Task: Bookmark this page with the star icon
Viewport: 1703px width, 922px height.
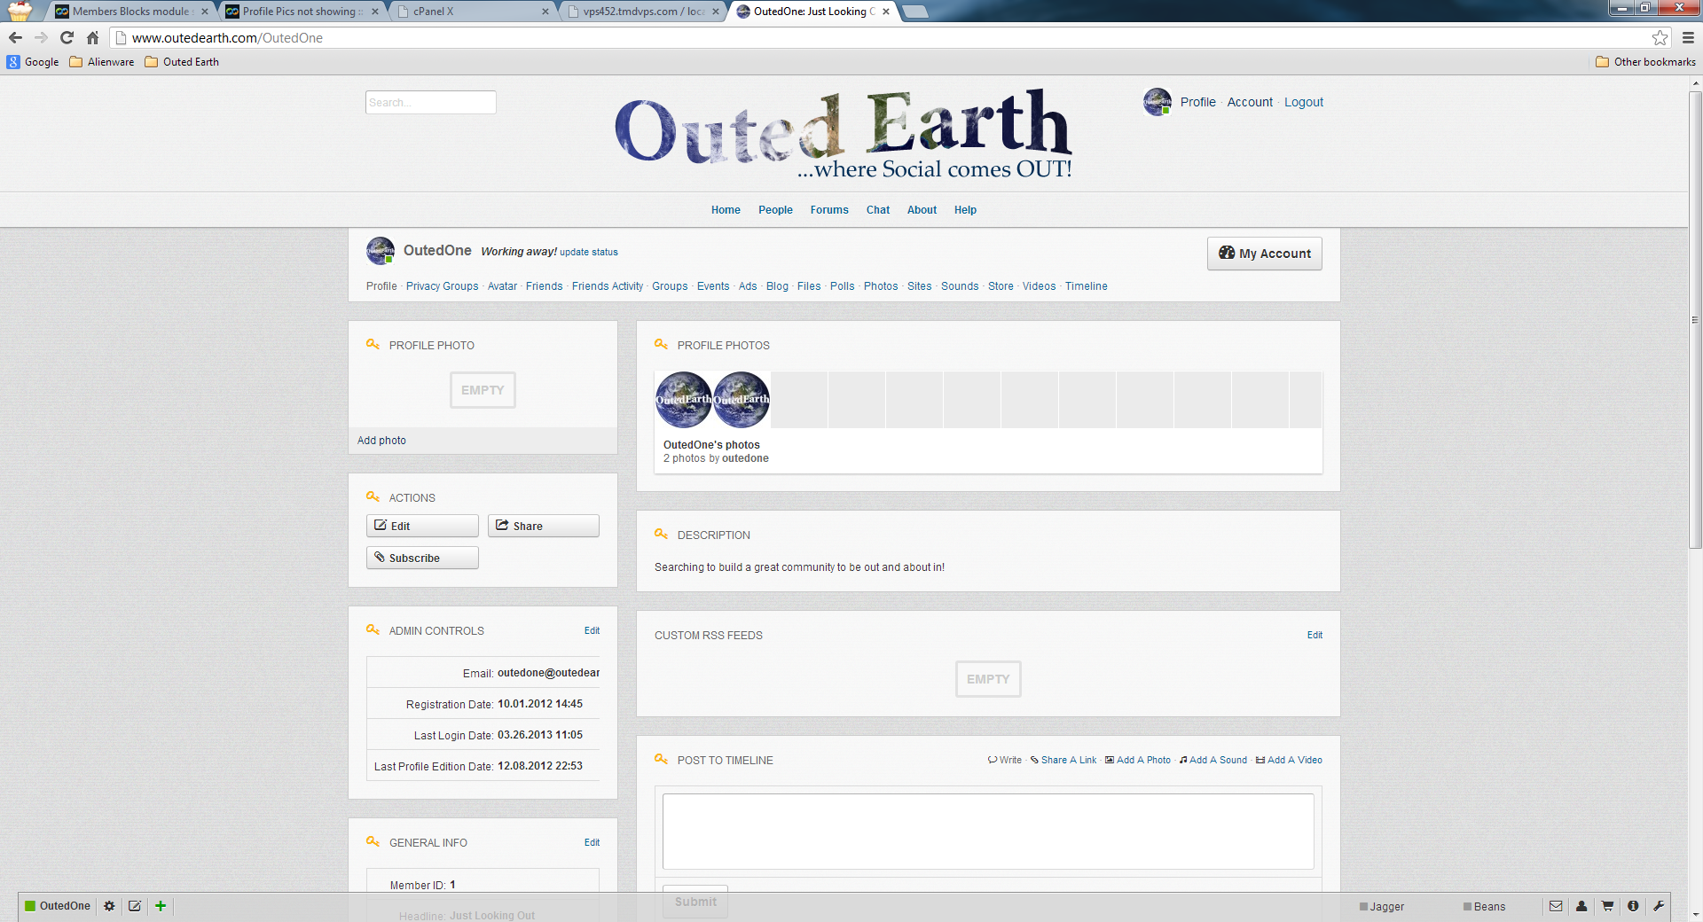Action: click(x=1660, y=38)
